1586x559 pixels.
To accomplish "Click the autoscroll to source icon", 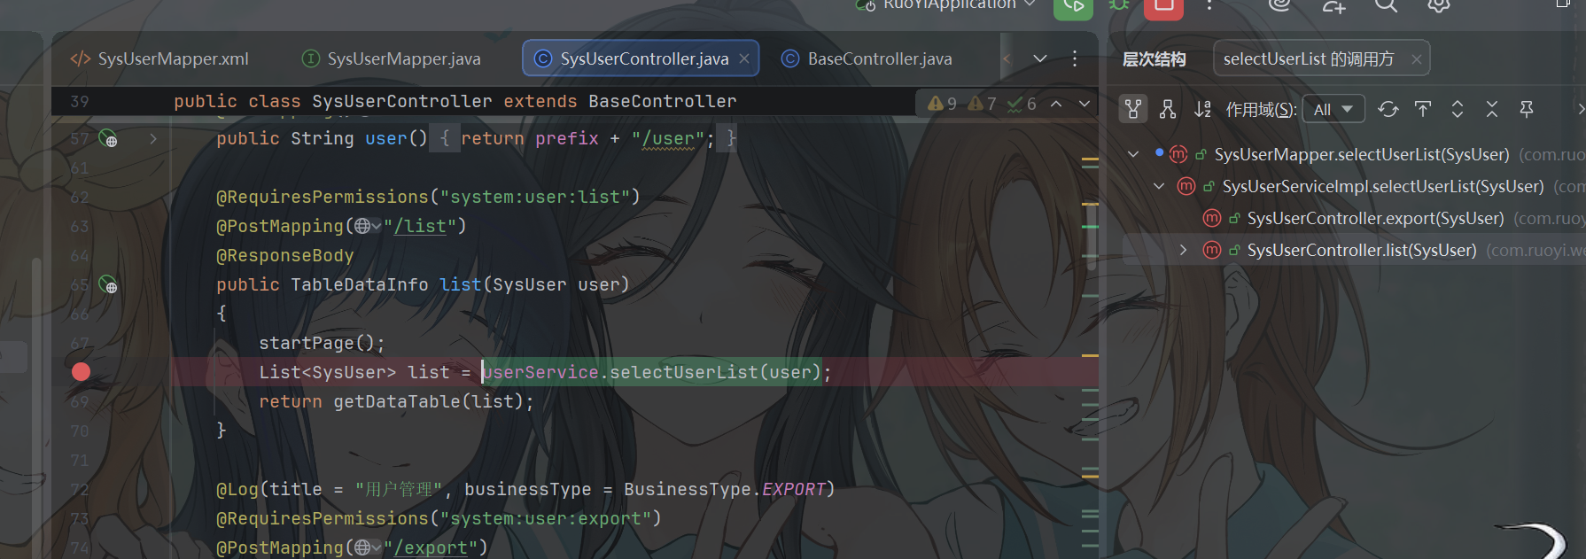I will 1423,109.
